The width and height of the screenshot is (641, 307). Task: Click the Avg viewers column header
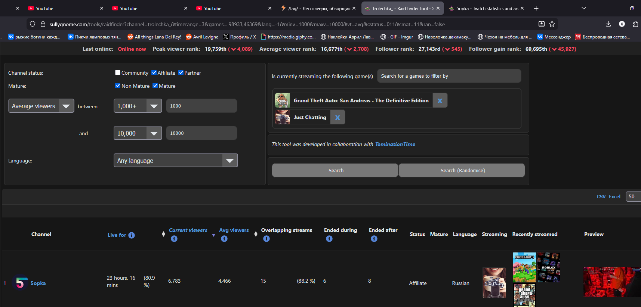click(x=234, y=230)
